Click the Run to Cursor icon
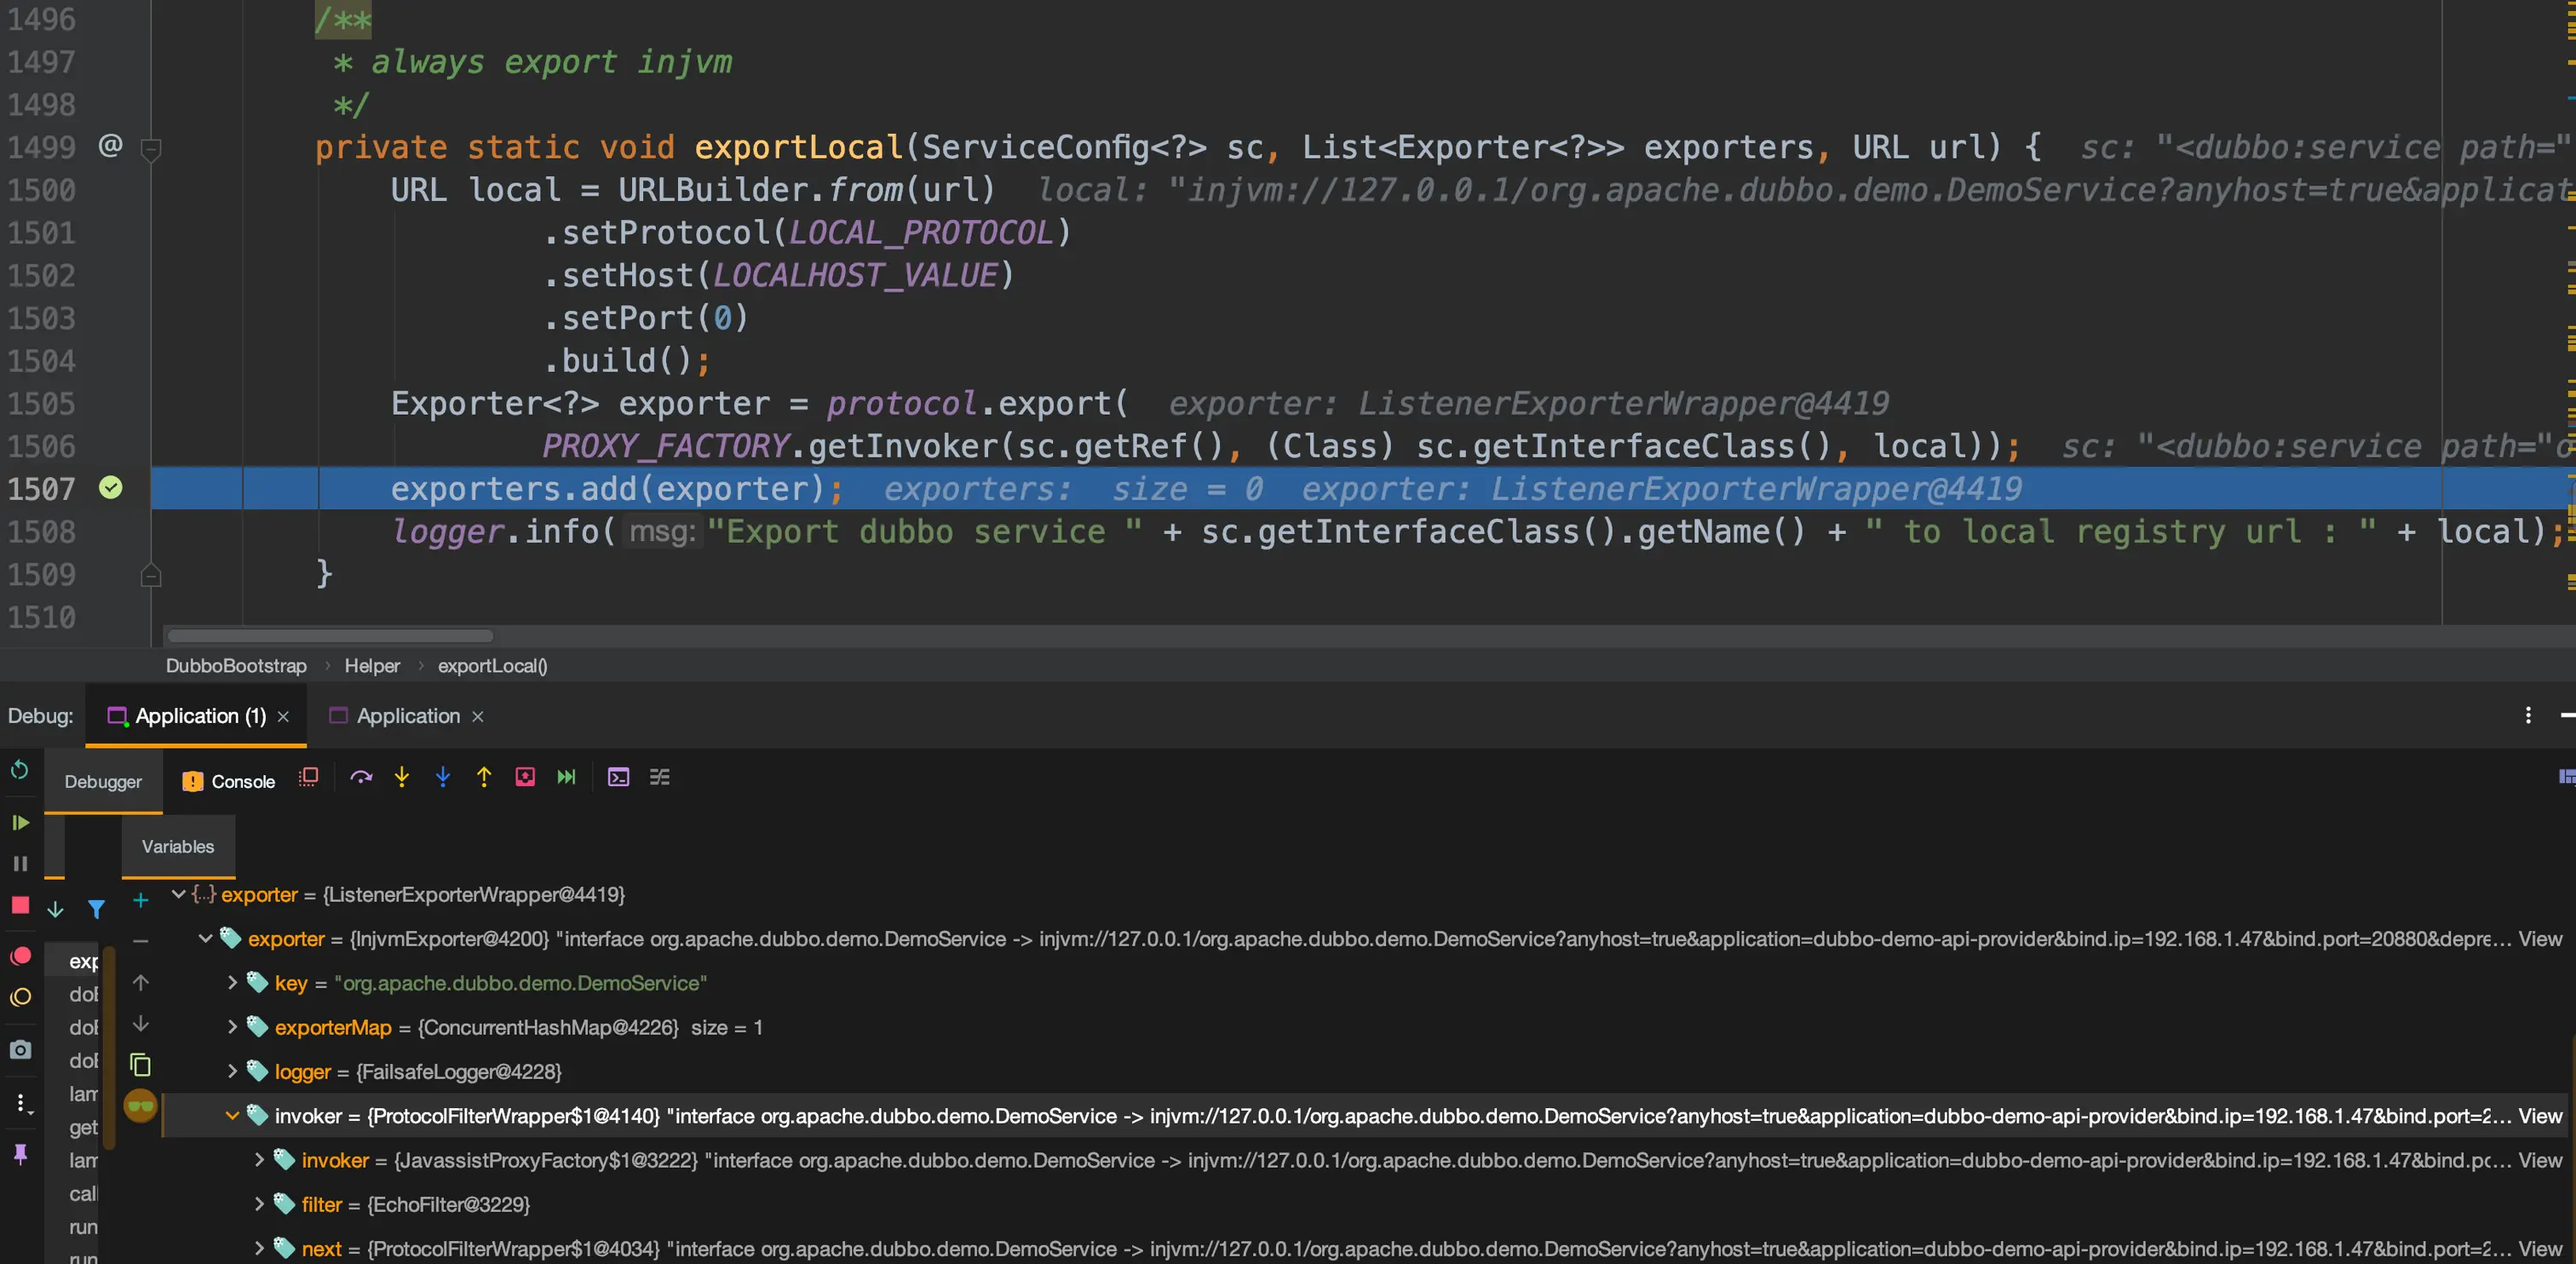Image resolution: width=2576 pixels, height=1264 pixels. (x=566, y=777)
